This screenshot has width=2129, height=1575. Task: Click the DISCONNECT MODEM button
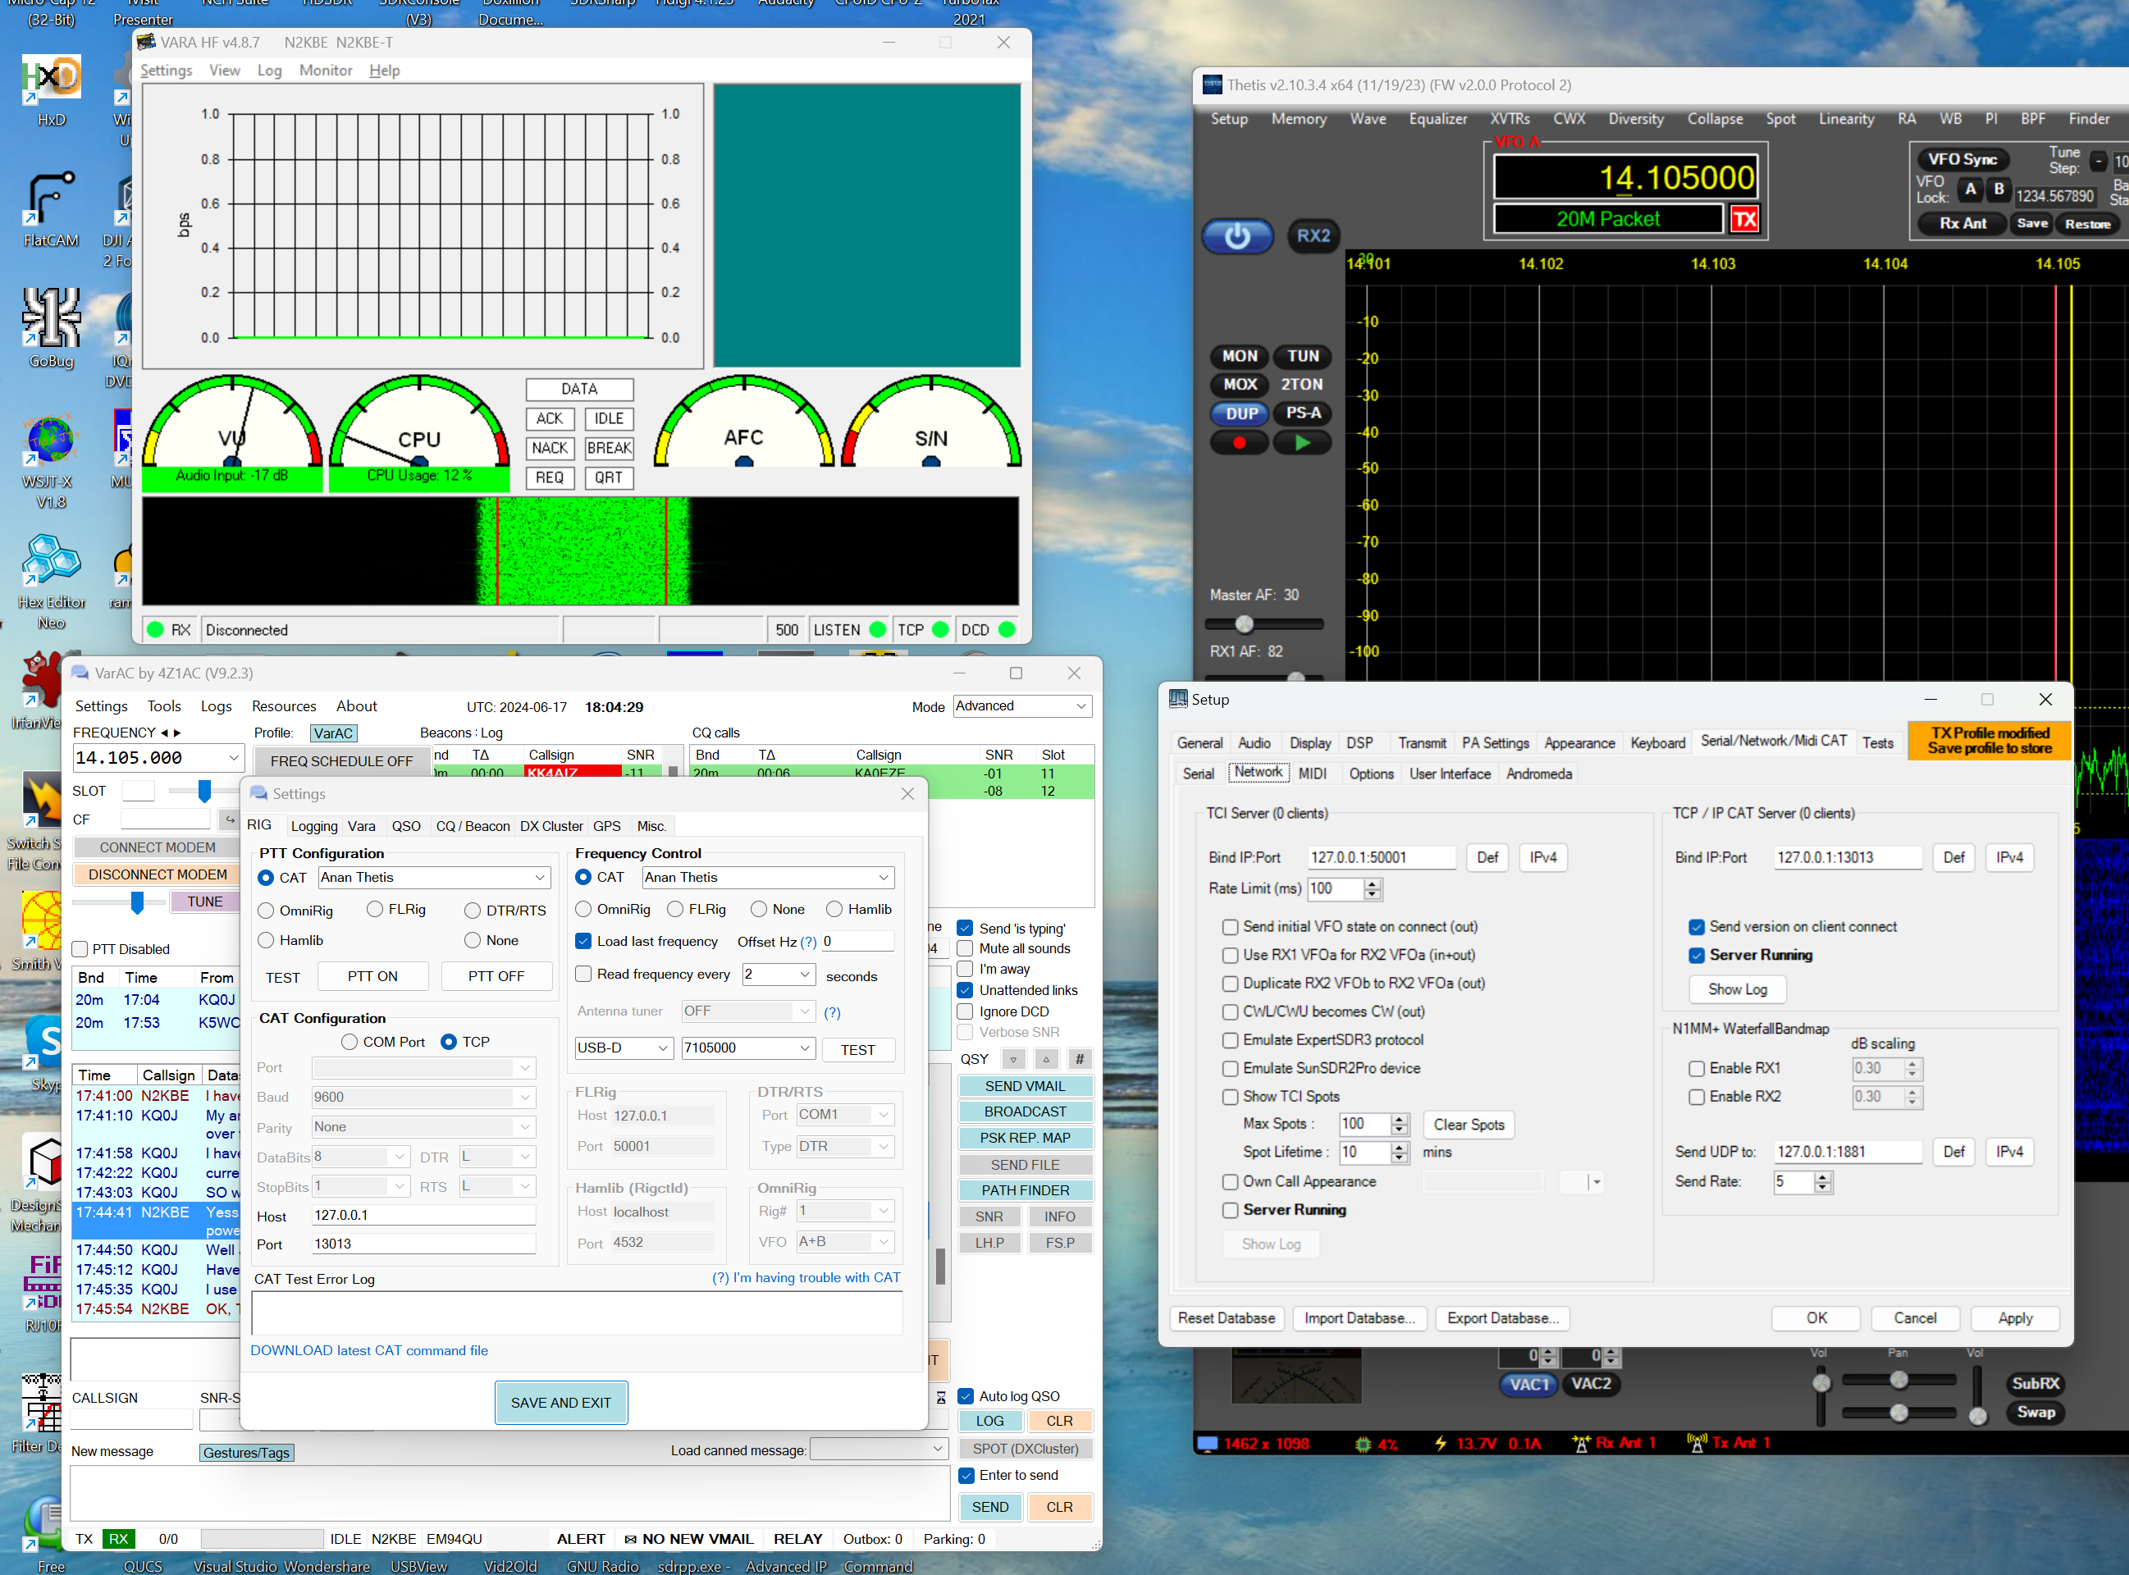pos(158,874)
